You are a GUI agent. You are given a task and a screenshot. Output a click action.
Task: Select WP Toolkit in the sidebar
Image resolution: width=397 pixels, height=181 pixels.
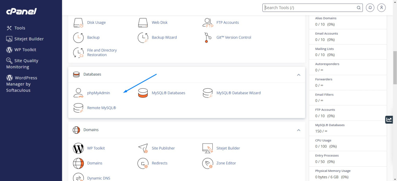[x=25, y=50]
